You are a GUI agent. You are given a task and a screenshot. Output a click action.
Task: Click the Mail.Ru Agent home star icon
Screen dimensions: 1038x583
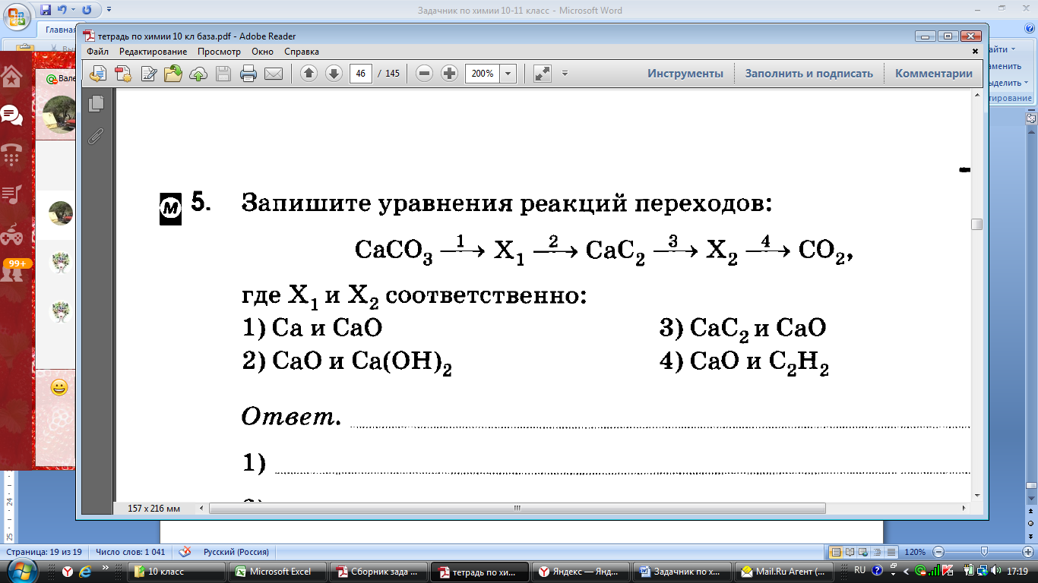[11, 76]
